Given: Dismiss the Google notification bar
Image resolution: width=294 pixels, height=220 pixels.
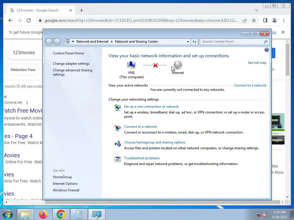Looking at the screenshot, I should (283, 32).
